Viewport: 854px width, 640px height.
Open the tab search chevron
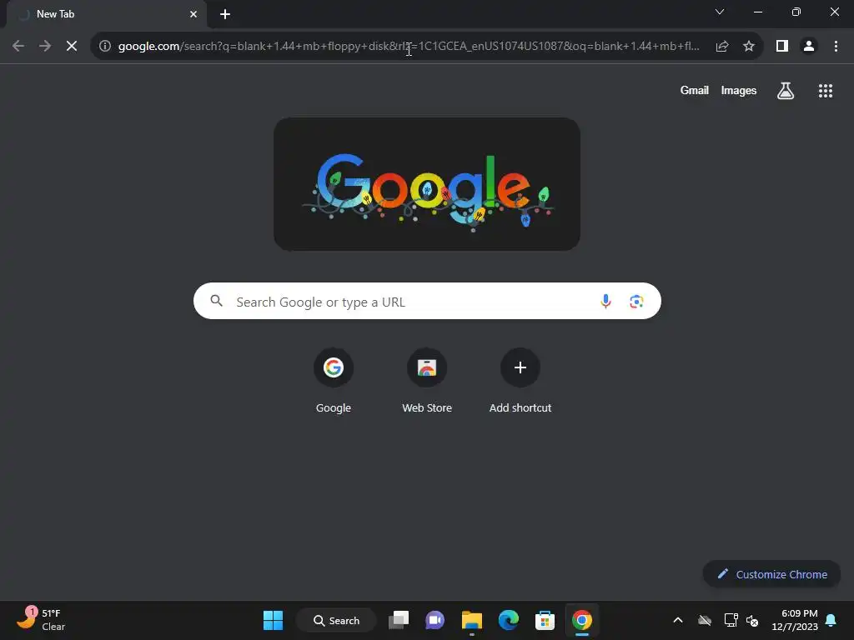(720, 12)
